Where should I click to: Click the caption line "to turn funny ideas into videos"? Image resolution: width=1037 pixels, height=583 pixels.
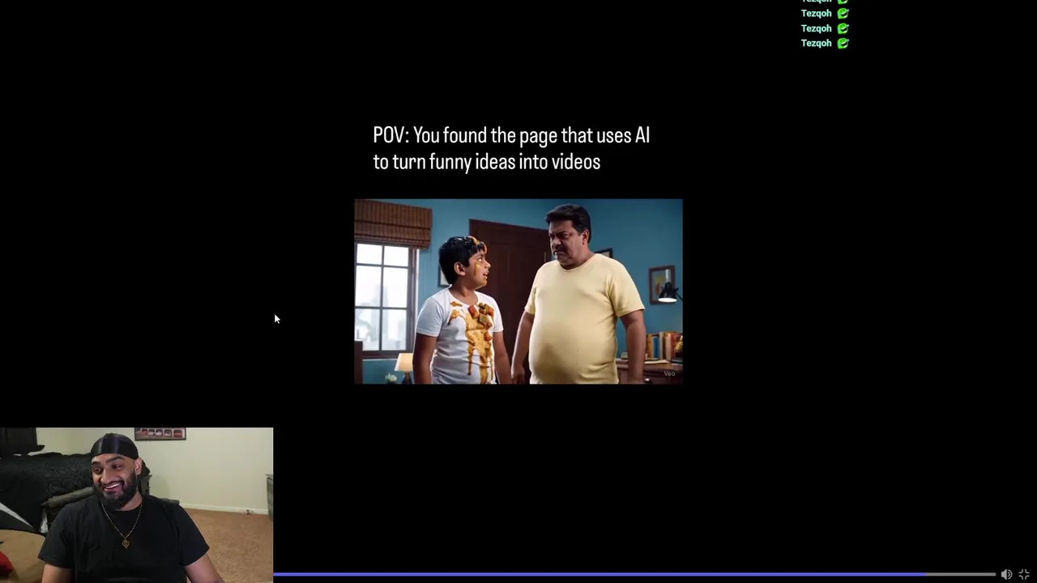pos(486,162)
